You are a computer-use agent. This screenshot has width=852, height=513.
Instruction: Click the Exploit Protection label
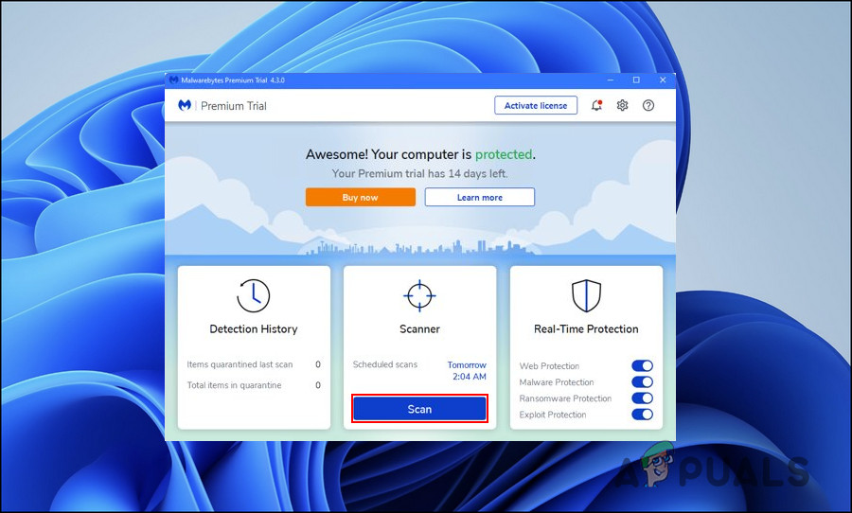pyautogui.click(x=553, y=416)
